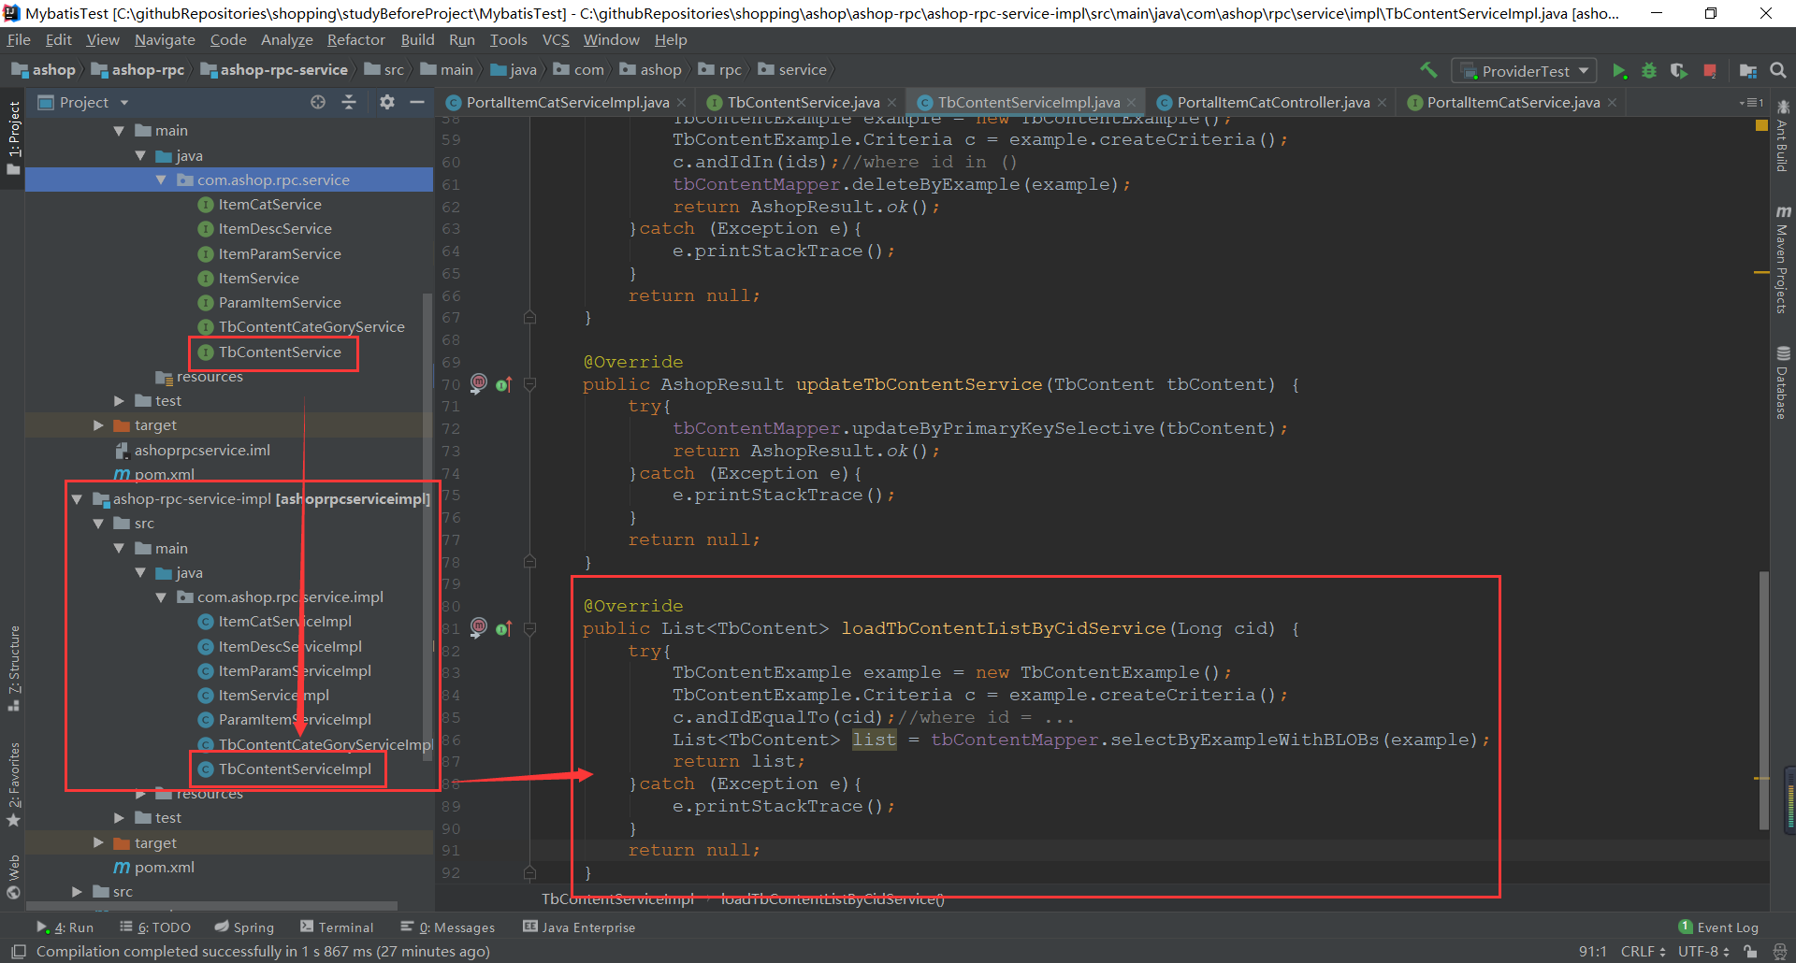This screenshot has width=1796, height=963.
Task: Open the Java Enterprise tool window
Action: tap(579, 927)
